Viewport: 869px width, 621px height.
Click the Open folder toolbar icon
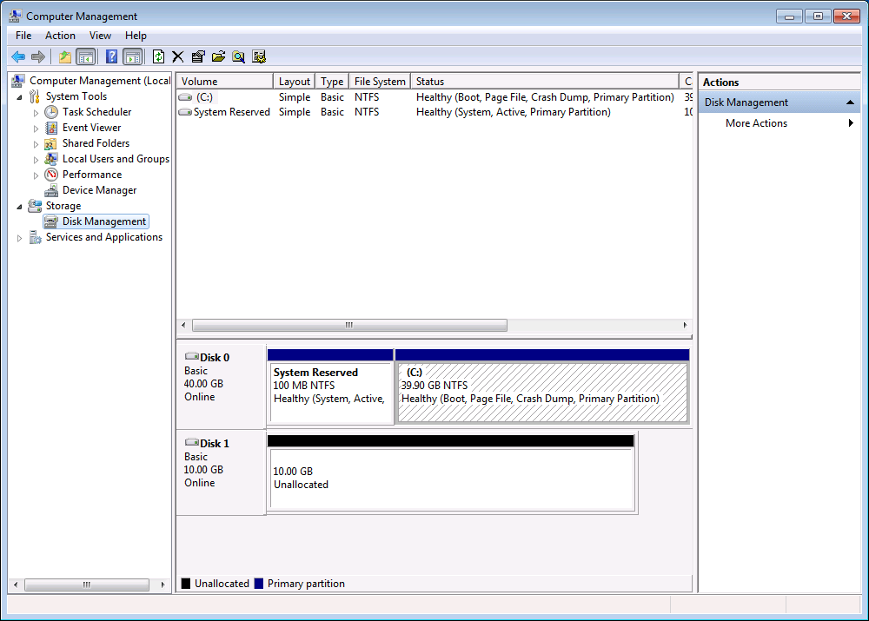click(x=218, y=56)
